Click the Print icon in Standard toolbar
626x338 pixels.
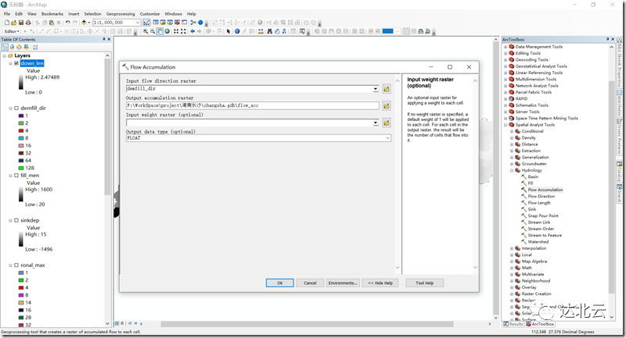(x=28, y=23)
